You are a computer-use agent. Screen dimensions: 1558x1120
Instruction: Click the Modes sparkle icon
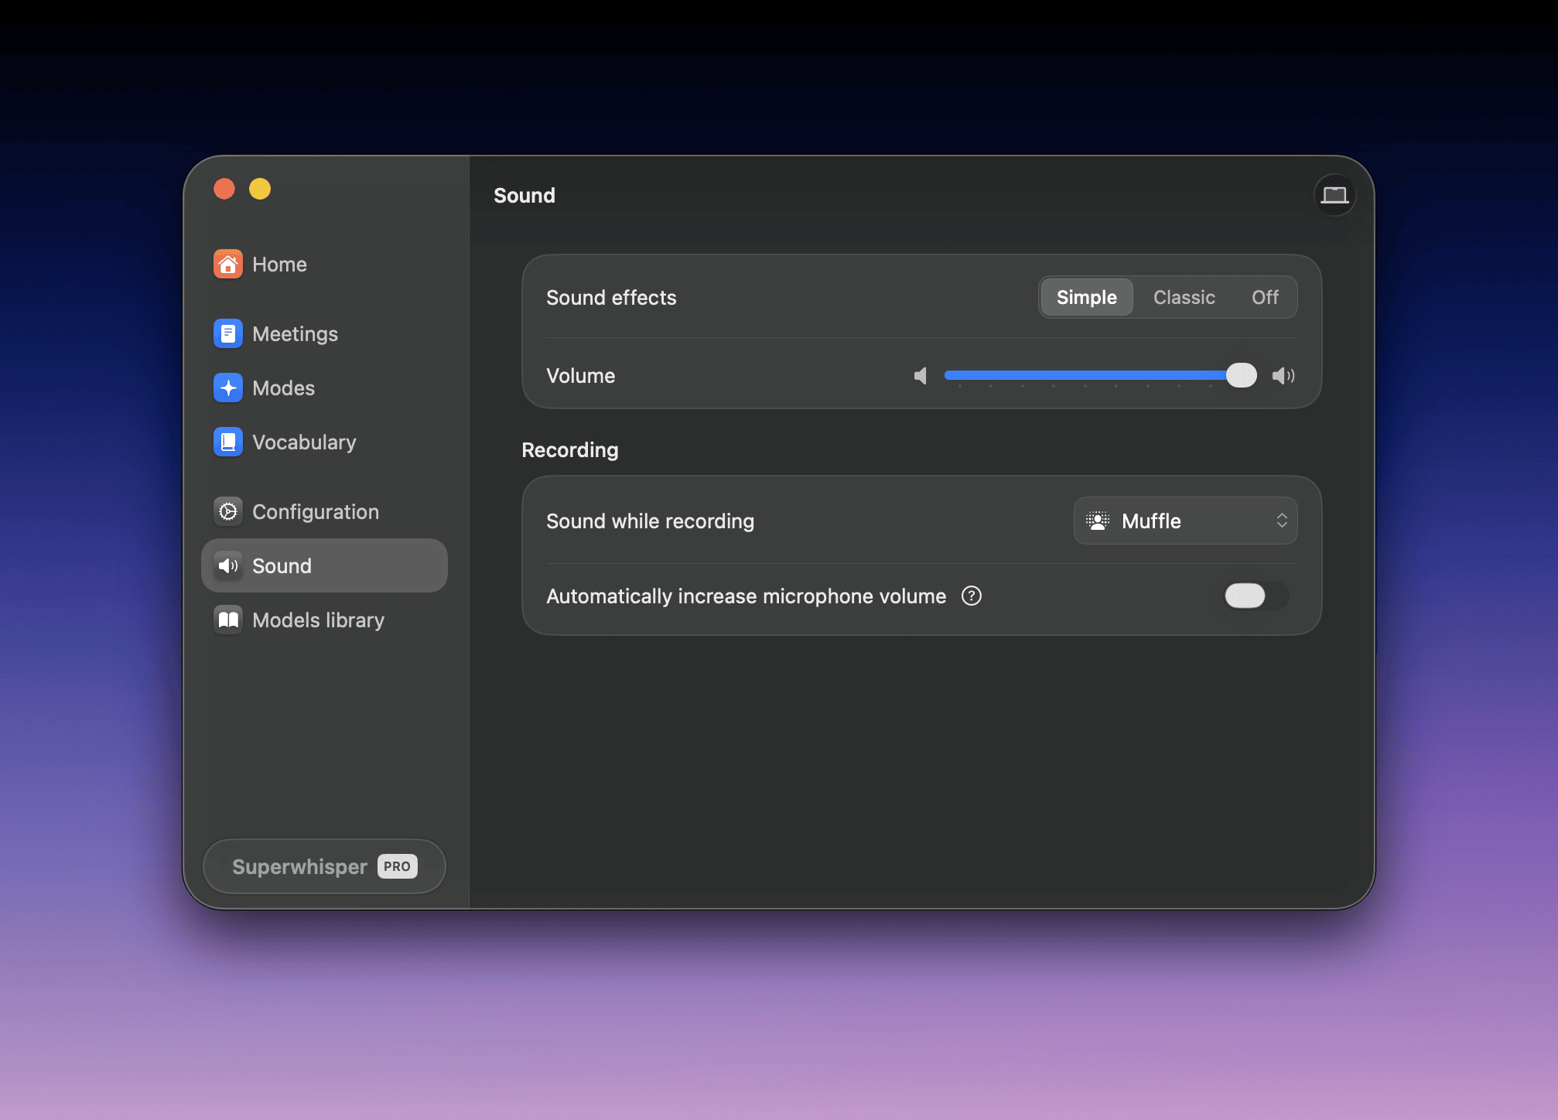(227, 388)
